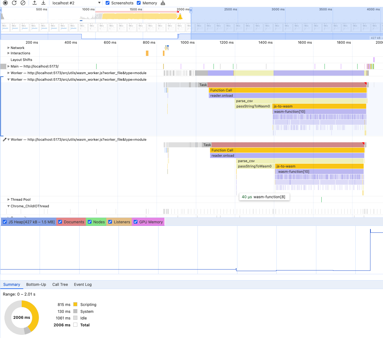Click the pencil edit icon beside Worker track
The image size is (383, 338).
(4, 139)
